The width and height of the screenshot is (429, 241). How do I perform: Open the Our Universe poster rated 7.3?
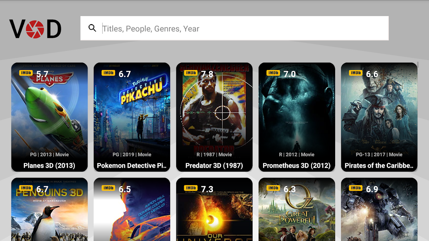tap(214, 209)
